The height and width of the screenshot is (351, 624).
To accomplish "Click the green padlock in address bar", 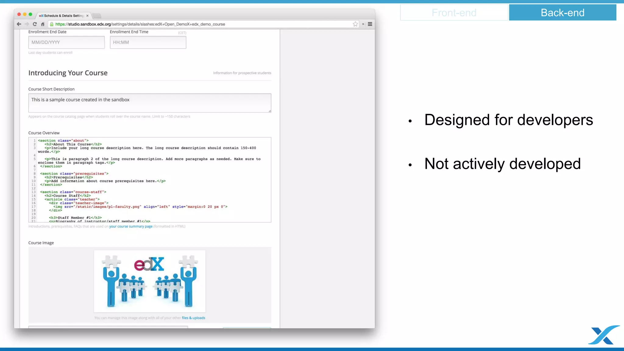I will [x=52, y=24].
